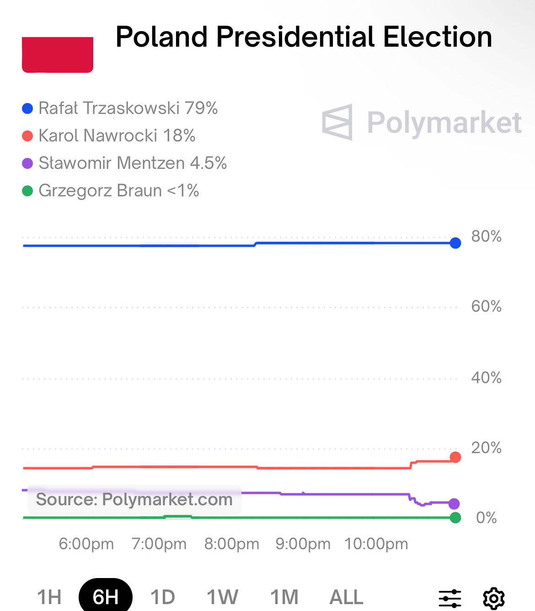Open the chart settings gear icon
535x611 pixels.
coord(494,598)
